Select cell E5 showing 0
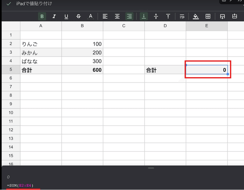244x190 pixels. coord(207,70)
